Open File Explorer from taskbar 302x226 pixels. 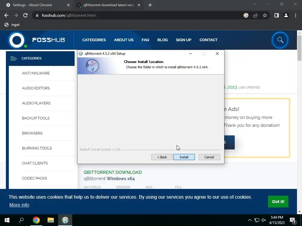pos(51,220)
